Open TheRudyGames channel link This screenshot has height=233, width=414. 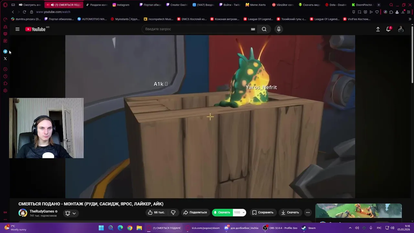tap(42, 211)
